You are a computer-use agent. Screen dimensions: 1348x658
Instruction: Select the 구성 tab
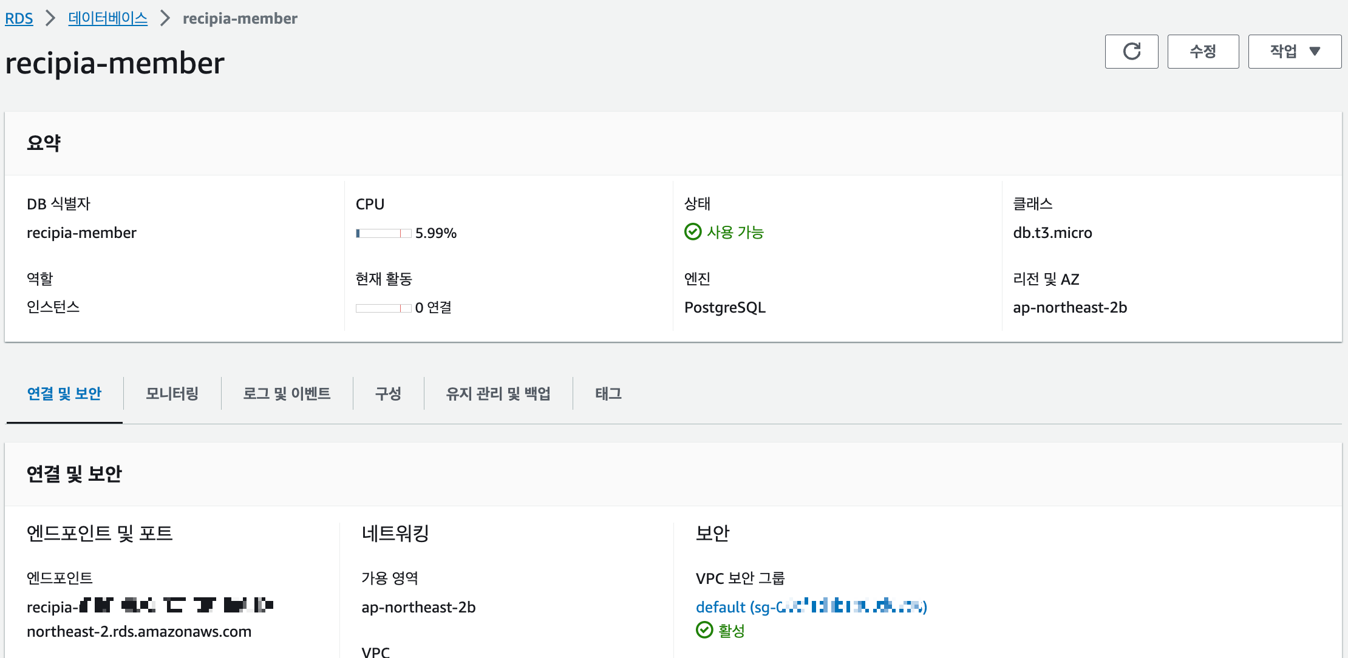point(387,393)
